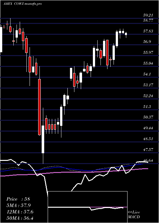159x223 pixels.
Task: Click the tallest red candlestick body
Action: [39, 107]
